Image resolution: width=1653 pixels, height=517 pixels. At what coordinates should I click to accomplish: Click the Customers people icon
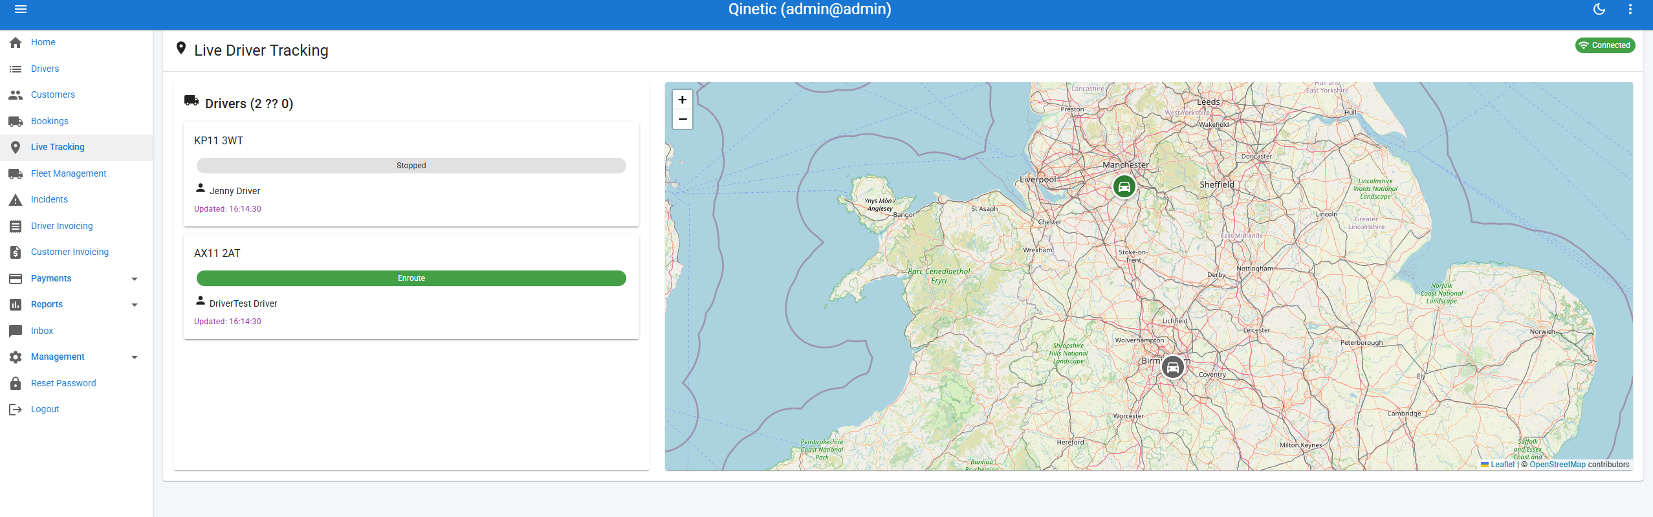click(16, 95)
